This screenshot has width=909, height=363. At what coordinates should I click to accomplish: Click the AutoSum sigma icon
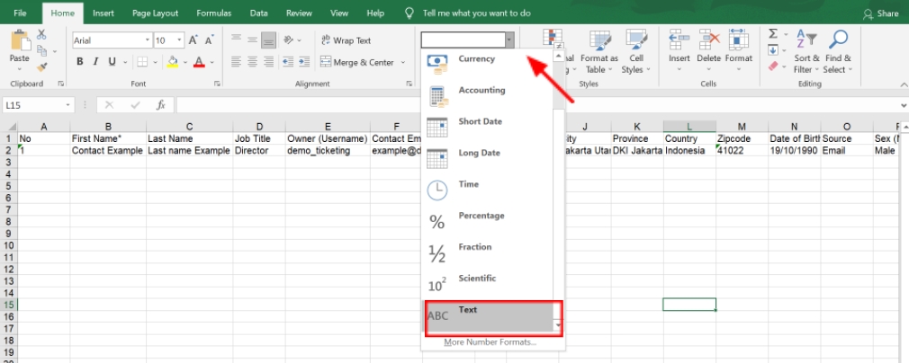(772, 33)
